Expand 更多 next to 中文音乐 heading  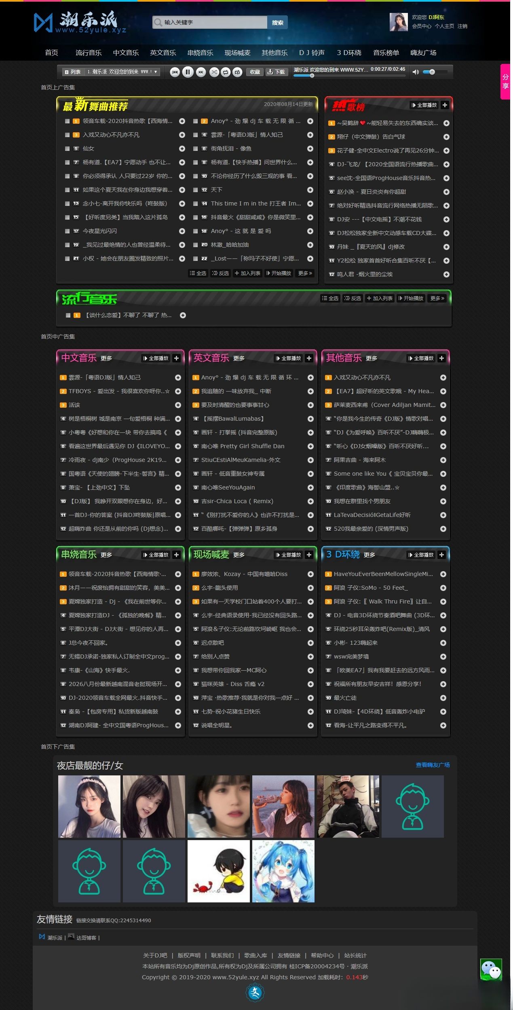coord(106,358)
